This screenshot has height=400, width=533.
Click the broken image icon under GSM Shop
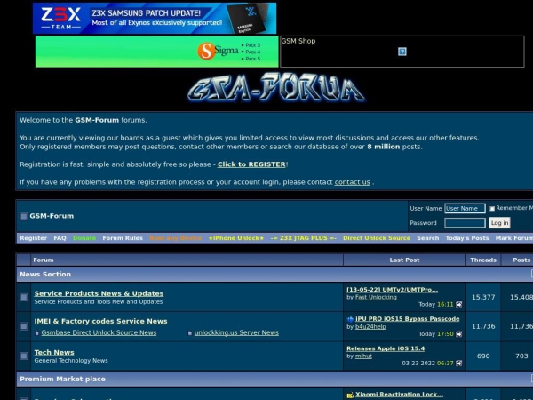[402, 52]
